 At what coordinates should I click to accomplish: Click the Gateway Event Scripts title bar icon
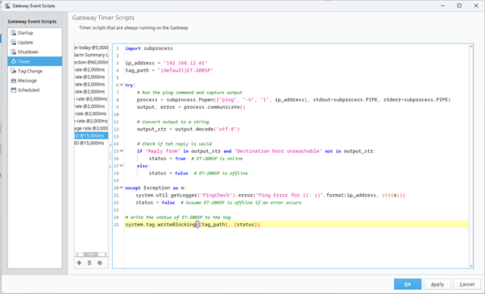click(7, 6)
